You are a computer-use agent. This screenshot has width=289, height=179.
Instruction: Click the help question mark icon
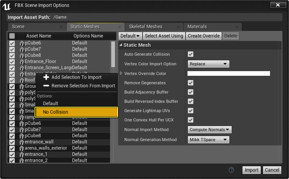pyautogui.click(x=232, y=170)
